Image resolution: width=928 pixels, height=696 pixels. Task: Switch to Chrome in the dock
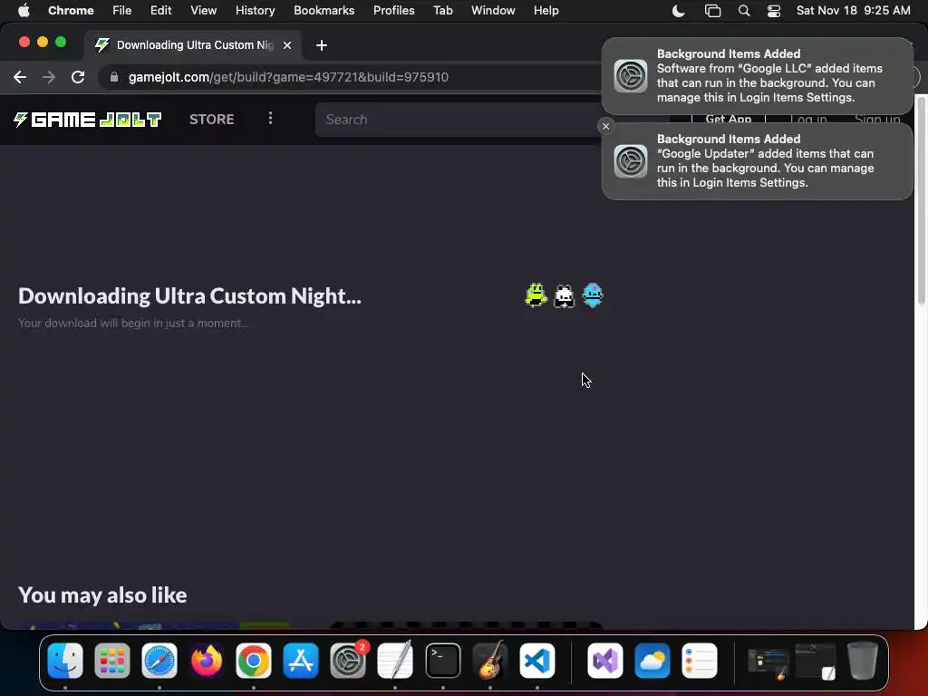tap(254, 661)
